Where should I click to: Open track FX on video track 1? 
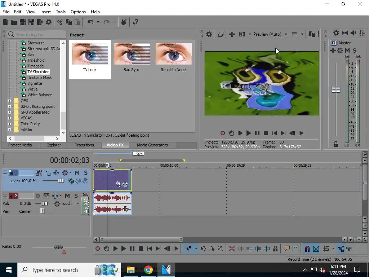[x=56, y=173]
